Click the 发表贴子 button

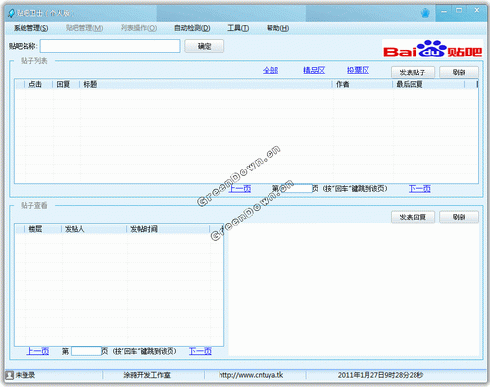click(x=413, y=73)
